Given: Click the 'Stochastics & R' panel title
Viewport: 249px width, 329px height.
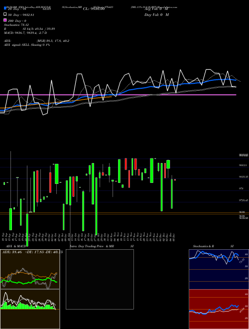Looking at the screenshot, I should pyautogui.click(x=203, y=246).
